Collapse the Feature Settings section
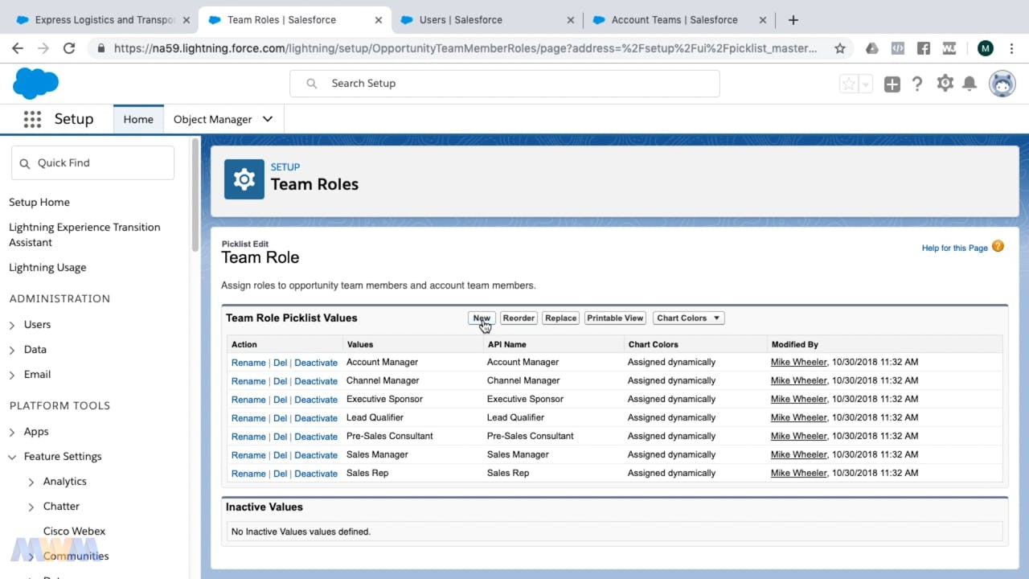This screenshot has width=1029, height=579. click(12, 456)
